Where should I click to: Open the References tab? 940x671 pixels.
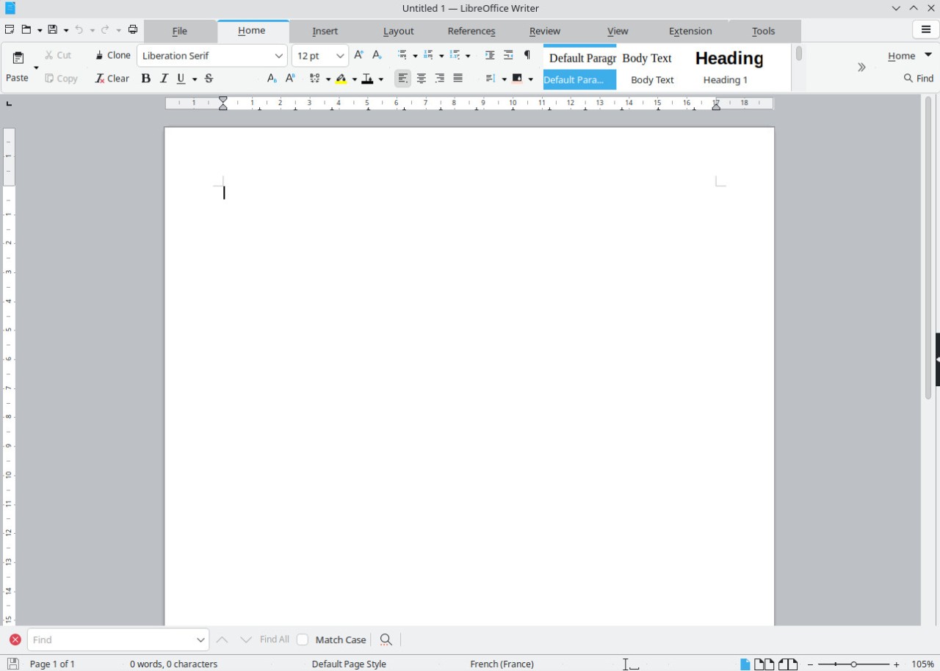pyautogui.click(x=471, y=31)
